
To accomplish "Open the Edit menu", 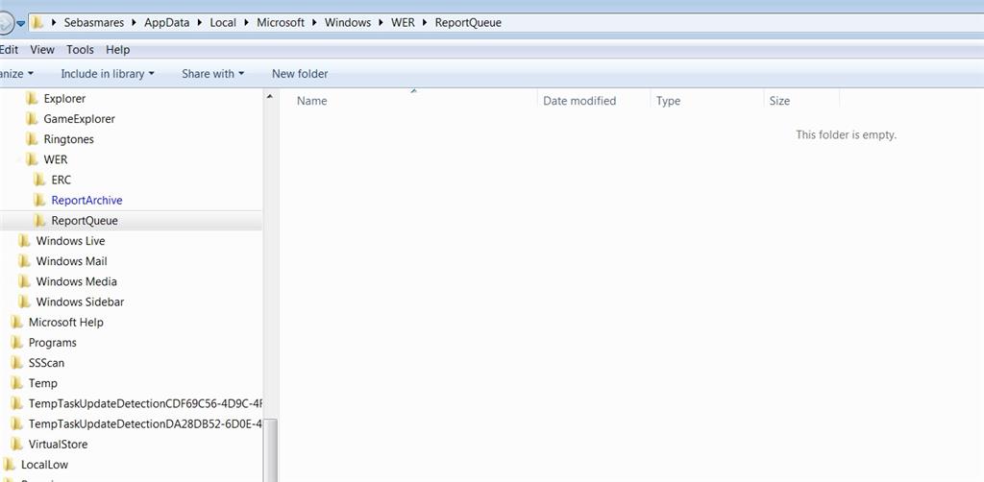I will [x=9, y=50].
